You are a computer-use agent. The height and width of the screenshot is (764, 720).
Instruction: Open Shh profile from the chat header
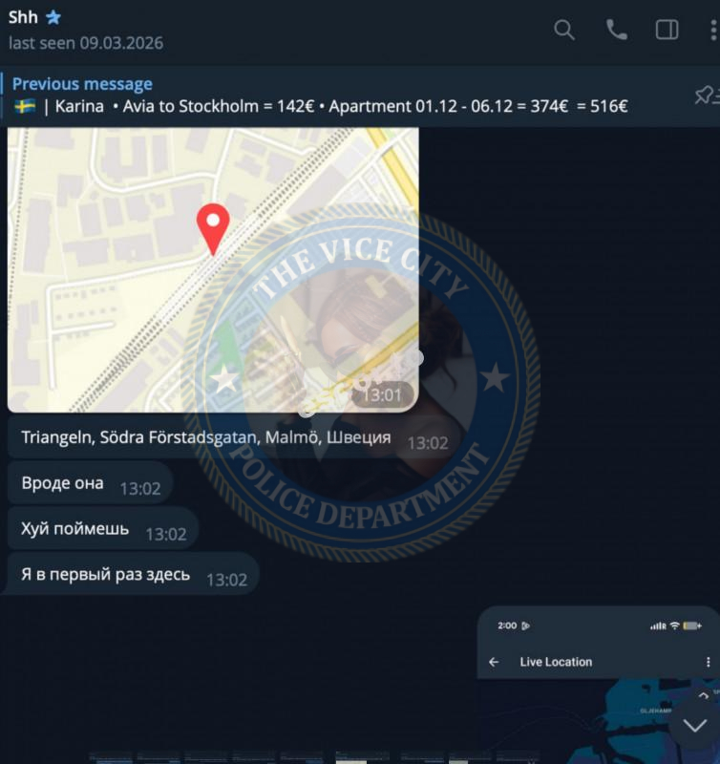23,17
